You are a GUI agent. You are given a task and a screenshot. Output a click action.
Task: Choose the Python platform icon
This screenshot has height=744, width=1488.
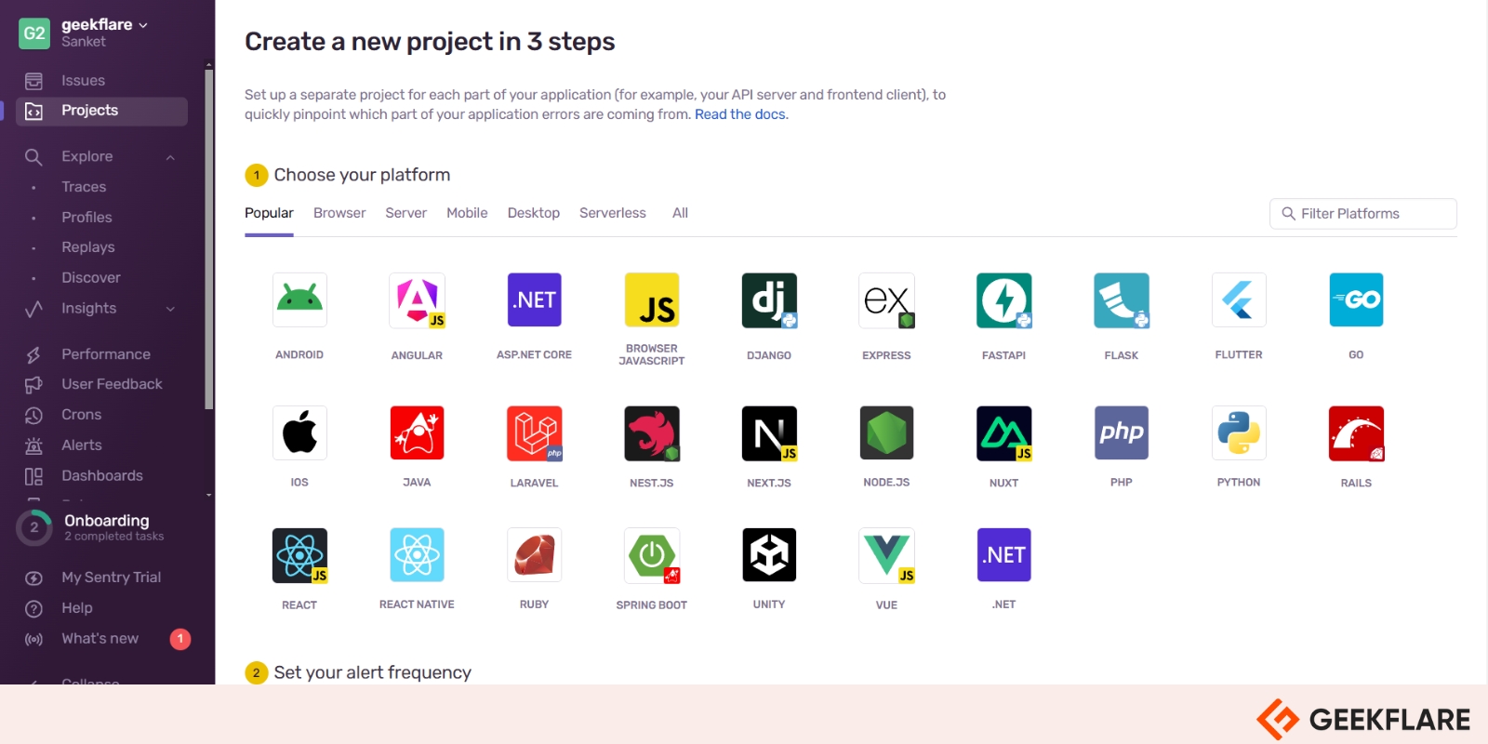[1239, 433]
